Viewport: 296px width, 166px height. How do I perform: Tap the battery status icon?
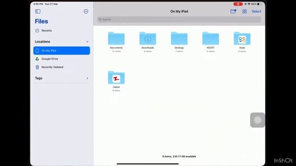(x=260, y=4)
